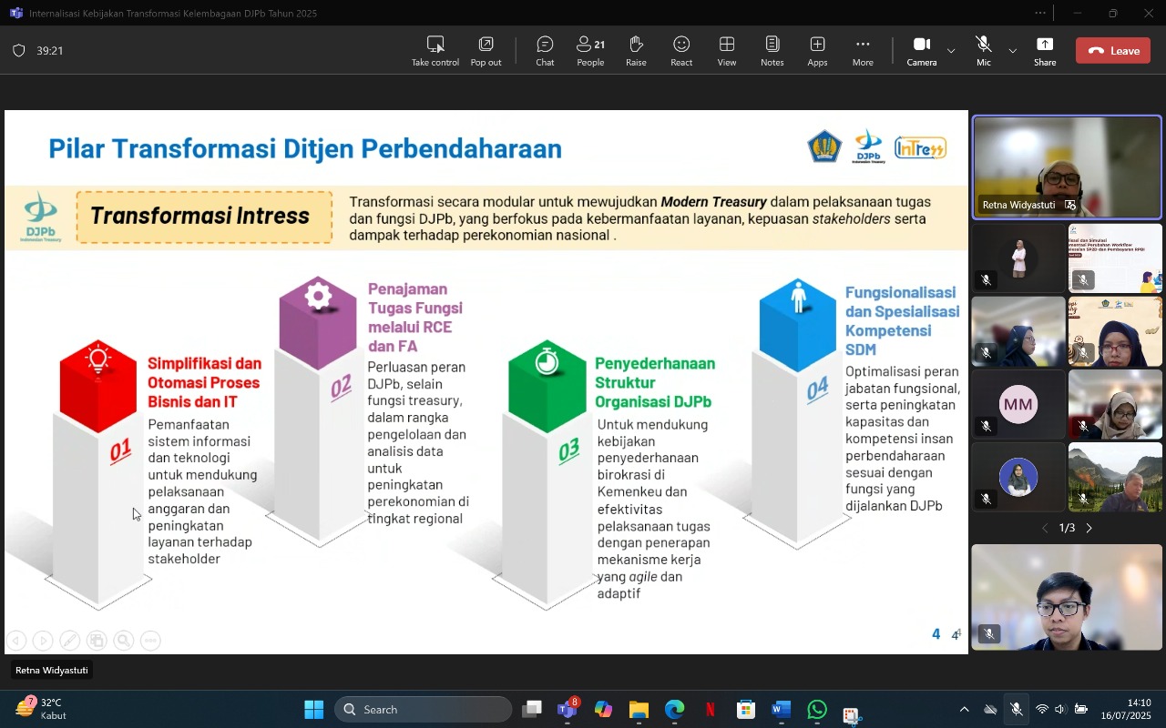
Task: Open the title bar ellipsis menu
Action: tap(1040, 13)
